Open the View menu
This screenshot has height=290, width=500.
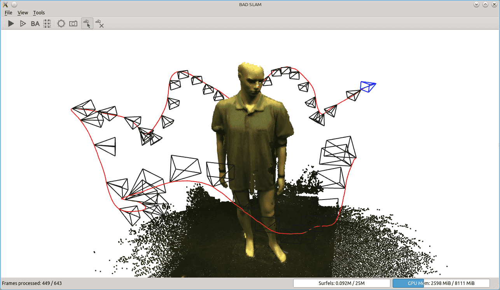(23, 13)
